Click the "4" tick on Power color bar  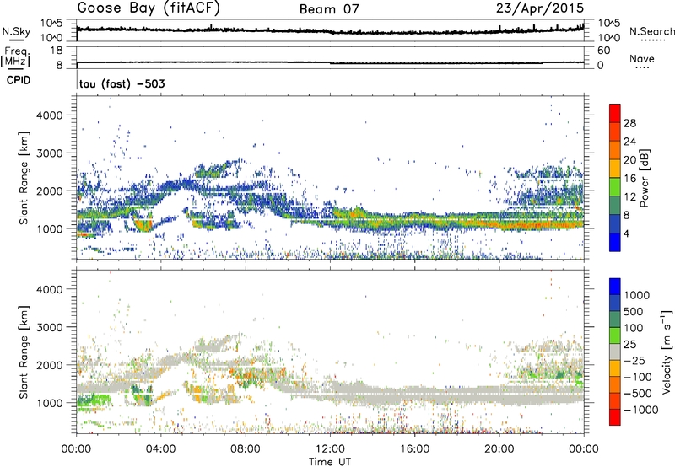point(627,233)
